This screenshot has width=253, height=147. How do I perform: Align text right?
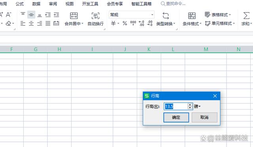(x=40, y=24)
